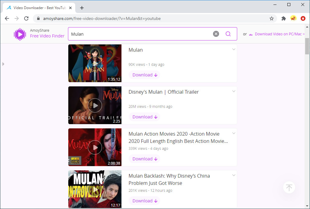Click the '201K views - 12 hours ago' text
The width and height of the screenshot is (310, 209).
click(150, 191)
